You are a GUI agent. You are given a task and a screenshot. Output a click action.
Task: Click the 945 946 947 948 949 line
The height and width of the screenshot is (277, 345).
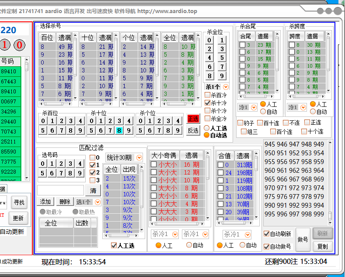[294, 144]
